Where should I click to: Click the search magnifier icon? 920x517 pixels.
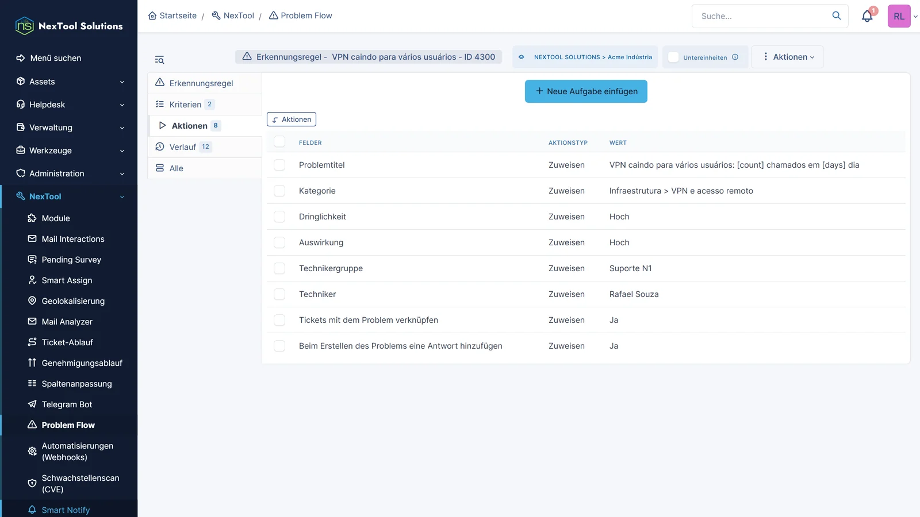[x=837, y=16]
